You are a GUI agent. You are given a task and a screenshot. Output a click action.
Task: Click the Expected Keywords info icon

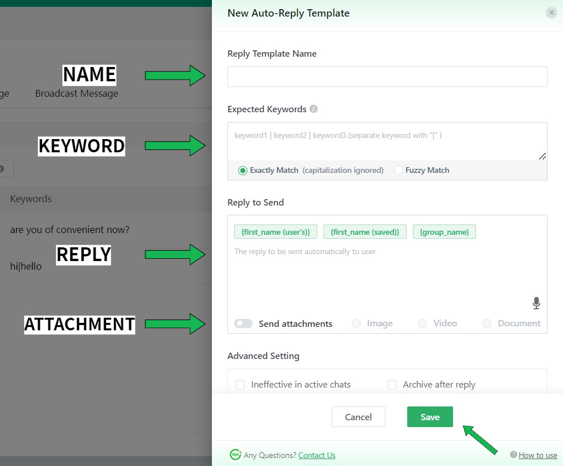coord(313,109)
